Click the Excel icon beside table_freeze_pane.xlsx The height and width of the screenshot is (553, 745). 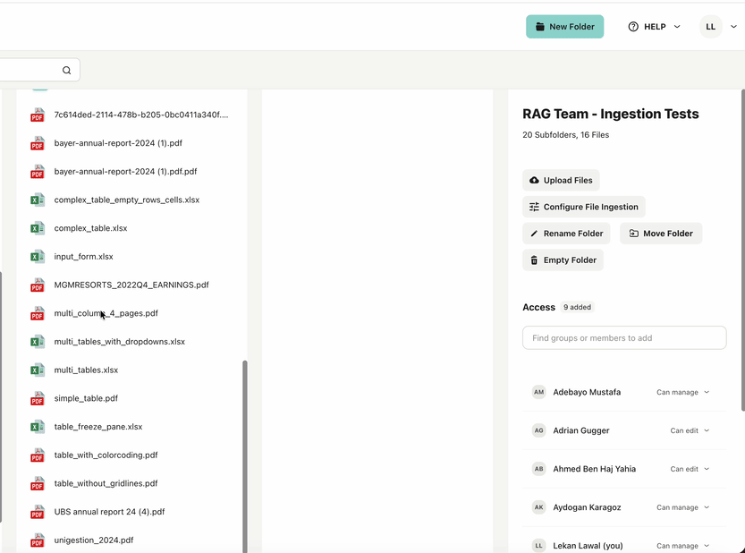tap(38, 427)
